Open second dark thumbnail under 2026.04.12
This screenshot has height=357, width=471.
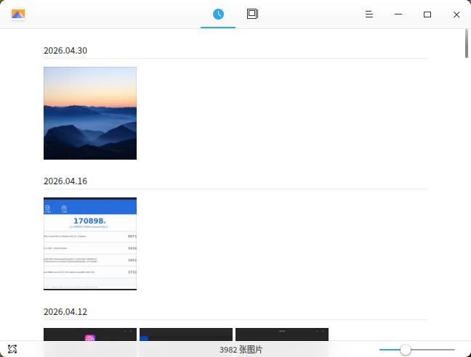[186, 335]
